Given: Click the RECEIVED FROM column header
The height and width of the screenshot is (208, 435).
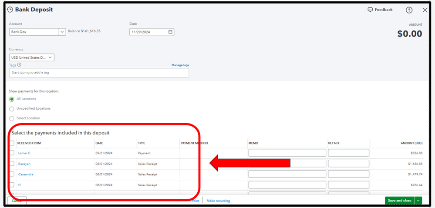Looking at the screenshot, I should pos(29,144).
